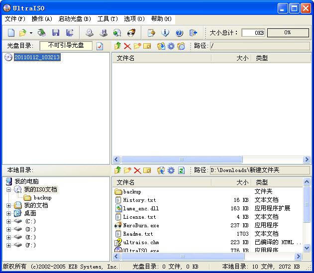314x273 pixels.
Task: Click the lower file list vertical scrollbar up arrow
Action: tap(307, 182)
